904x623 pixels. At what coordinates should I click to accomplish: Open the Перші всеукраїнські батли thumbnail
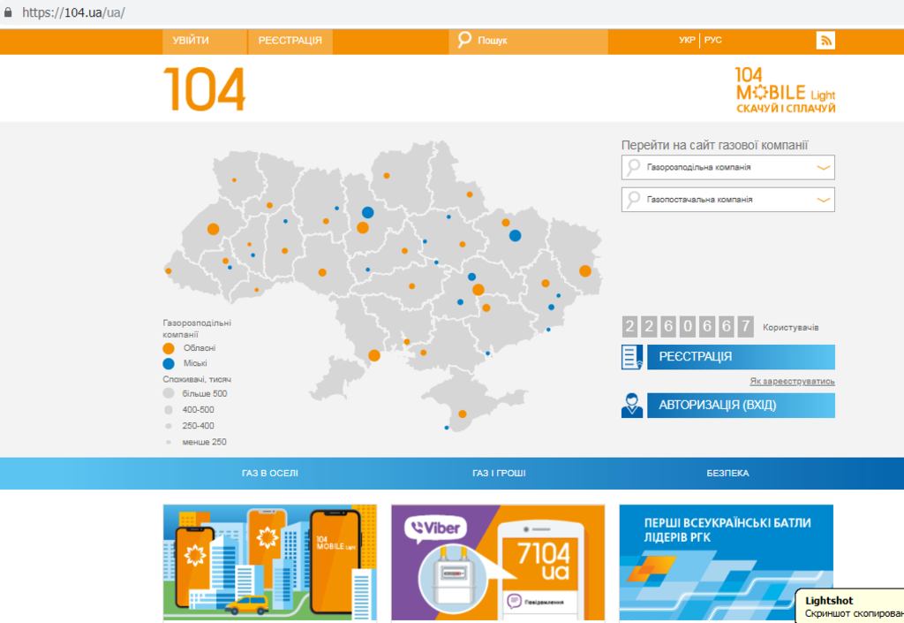(x=726, y=562)
